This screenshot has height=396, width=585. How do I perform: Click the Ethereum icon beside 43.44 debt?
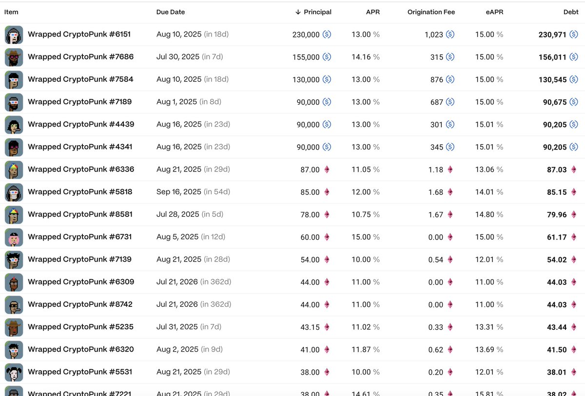(574, 327)
